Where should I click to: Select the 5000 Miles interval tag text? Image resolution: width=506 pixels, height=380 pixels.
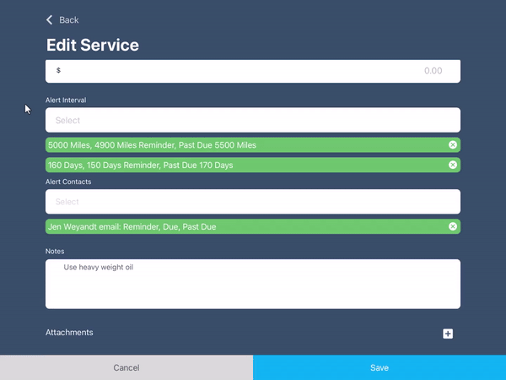pyautogui.click(x=152, y=145)
